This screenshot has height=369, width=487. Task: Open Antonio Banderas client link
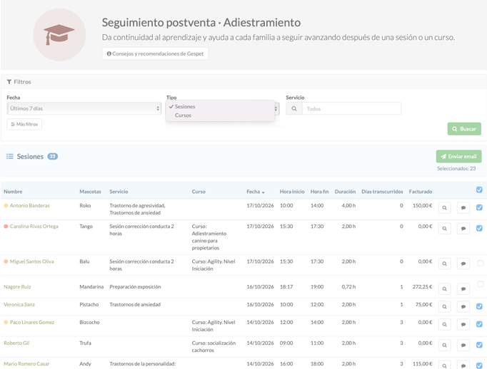(x=29, y=205)
